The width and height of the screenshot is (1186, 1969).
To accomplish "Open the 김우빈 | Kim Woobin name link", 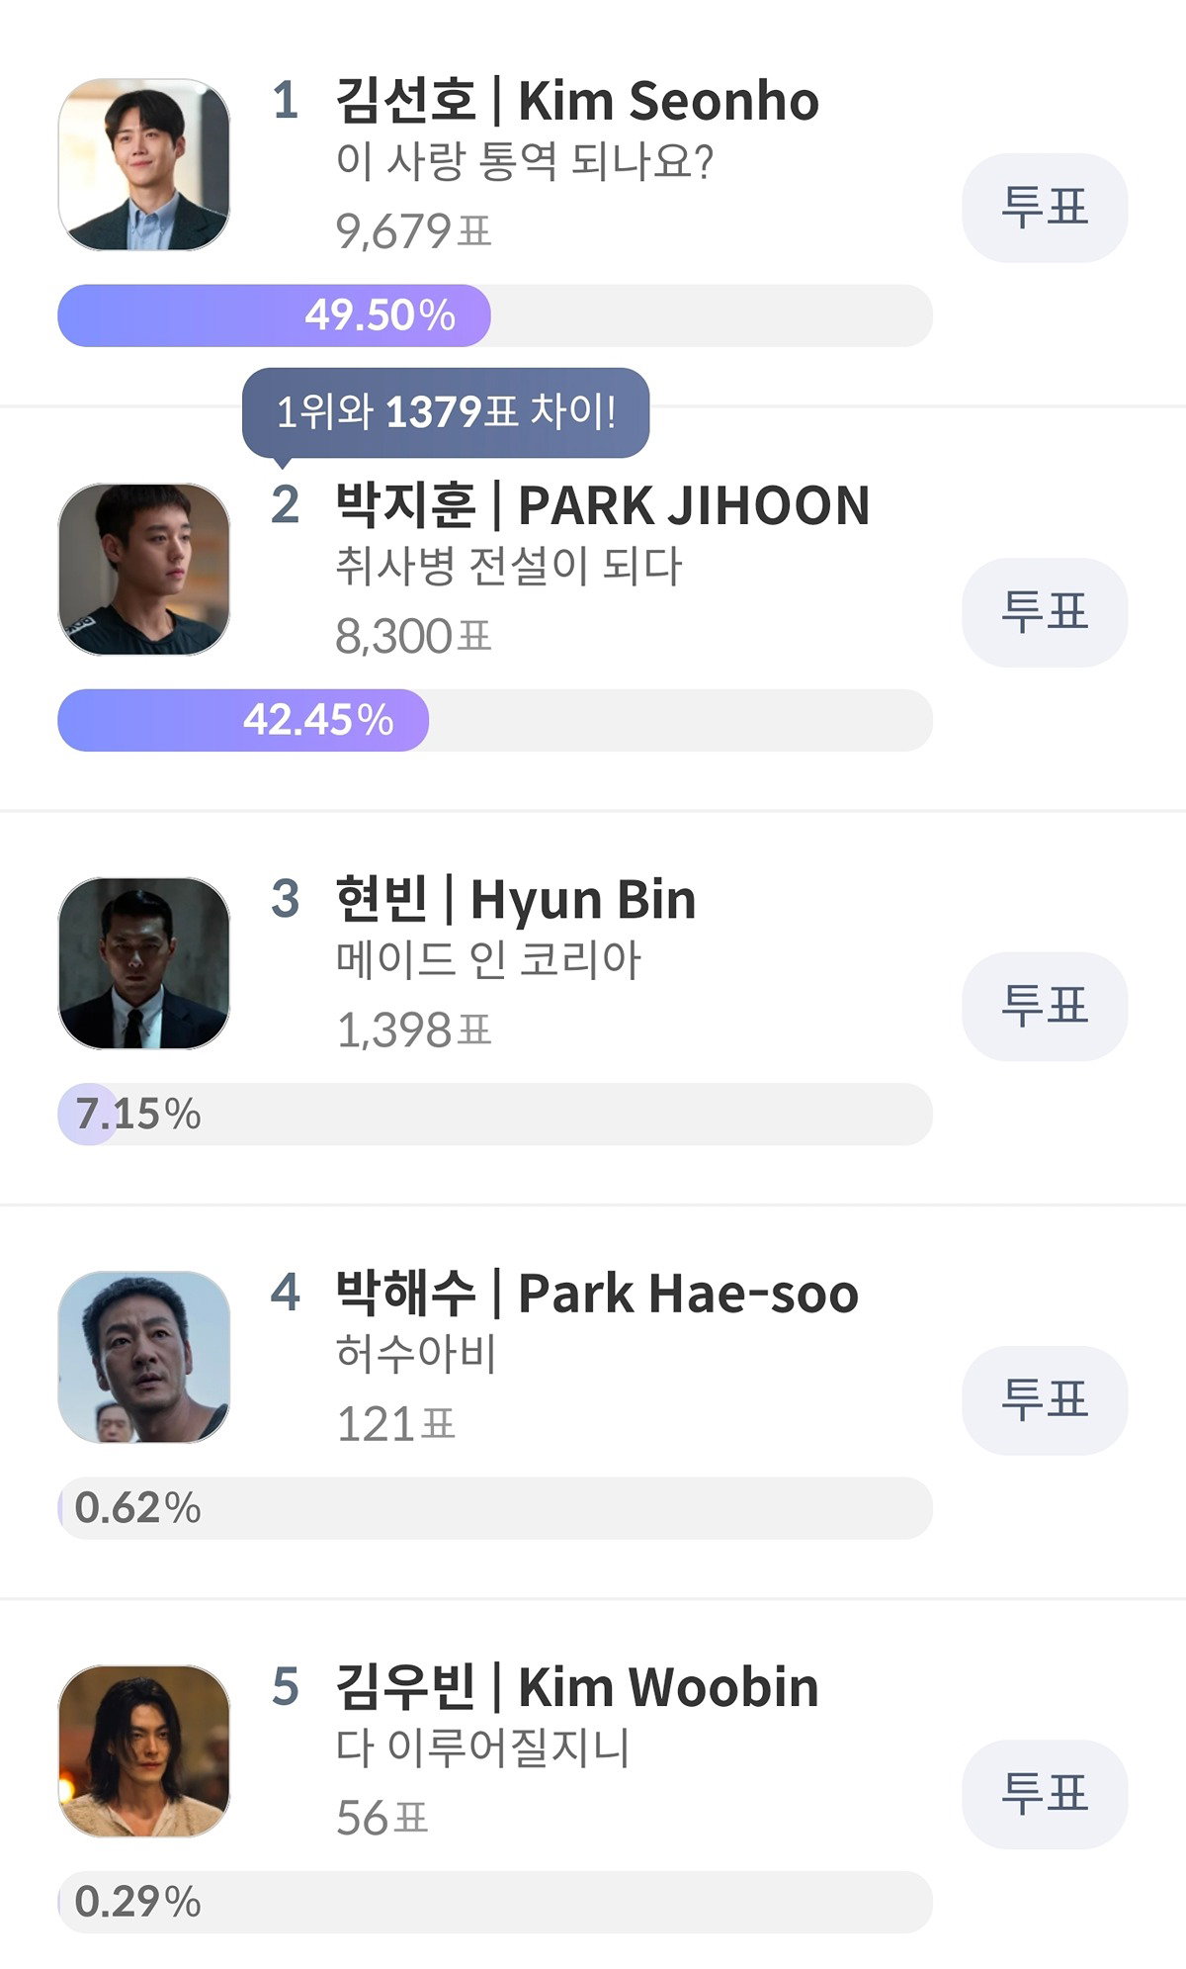I will [x=577, y=1687].
